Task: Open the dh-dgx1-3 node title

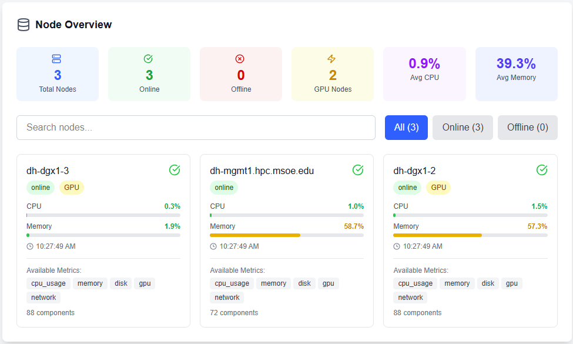Action: point(48,171)
